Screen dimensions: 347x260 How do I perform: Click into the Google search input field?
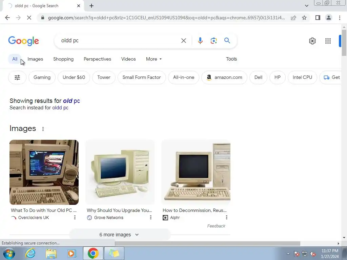[x=120, y=41]
